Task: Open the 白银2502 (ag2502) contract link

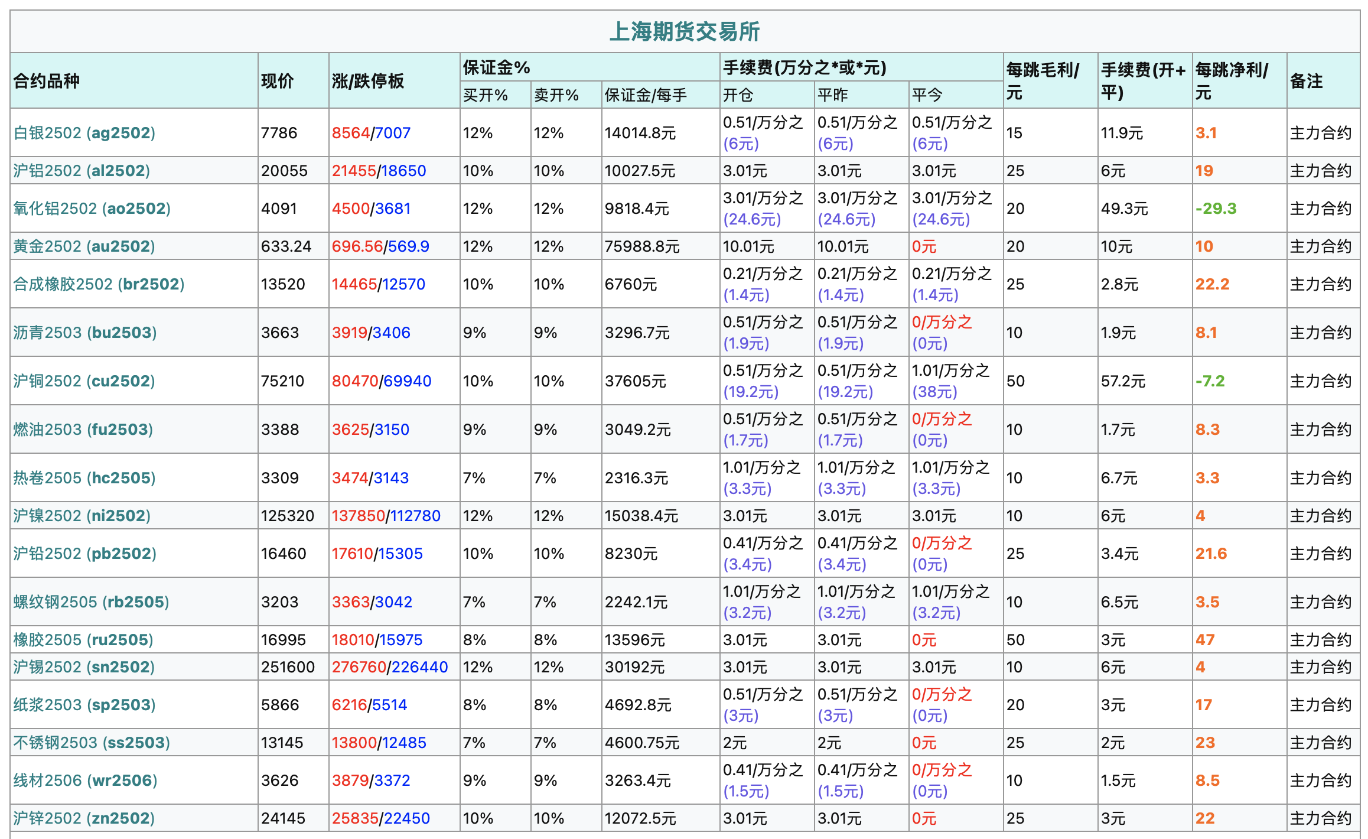Action: [84, 133]
